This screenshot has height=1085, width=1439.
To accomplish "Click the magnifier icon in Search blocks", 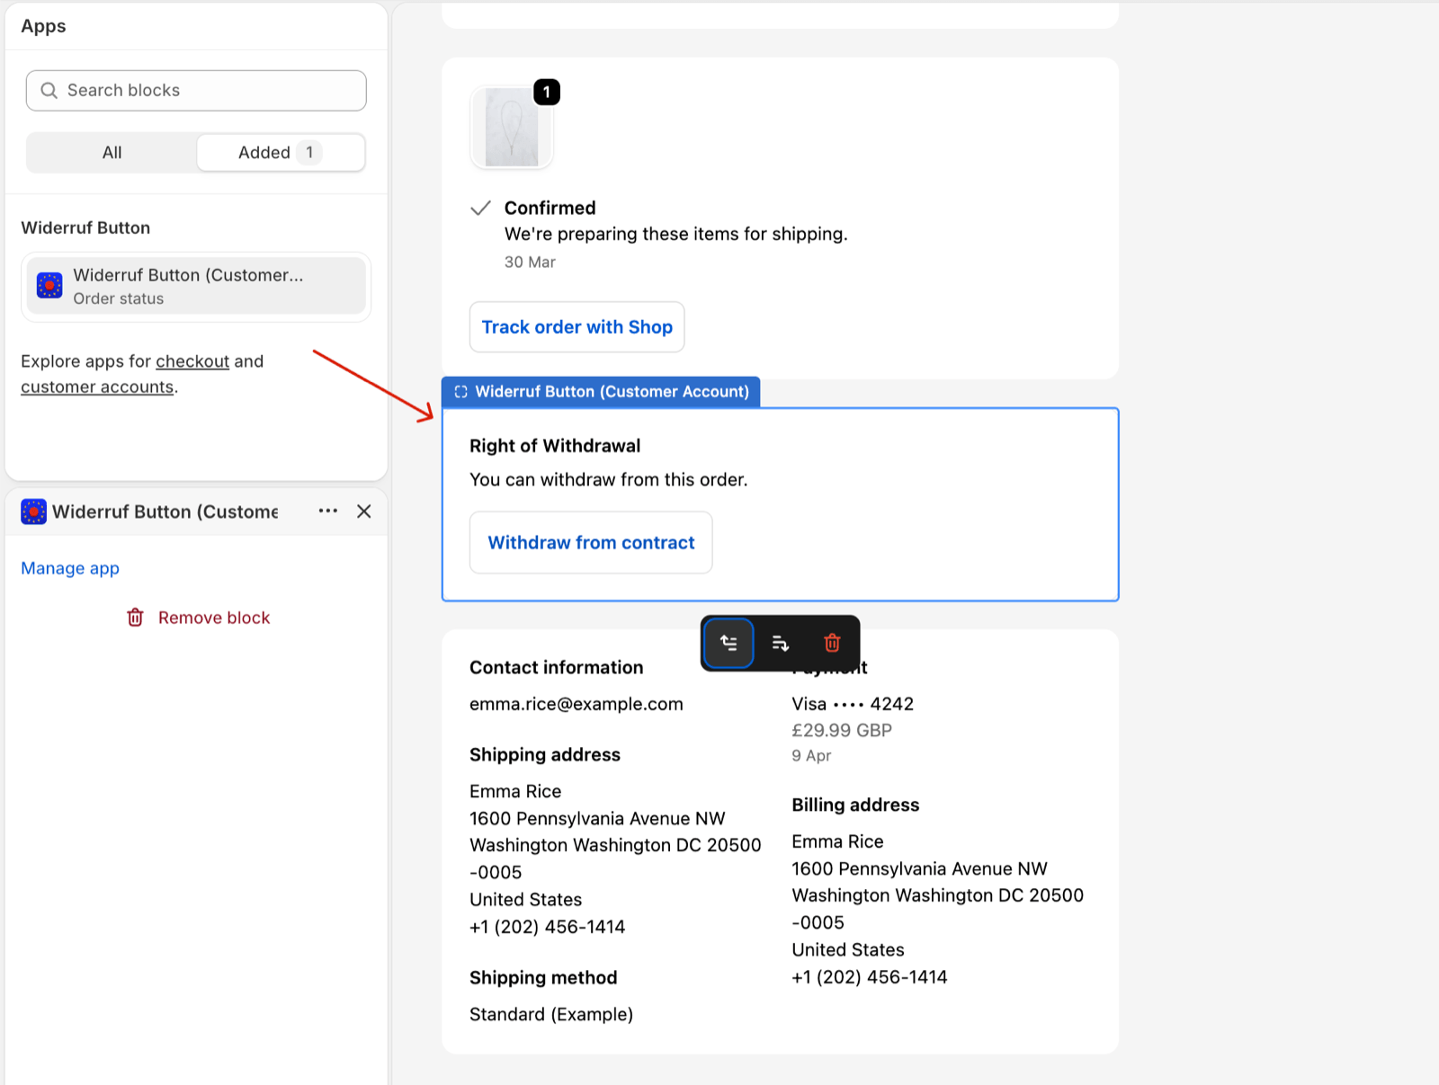I will (x=49, y=90).
